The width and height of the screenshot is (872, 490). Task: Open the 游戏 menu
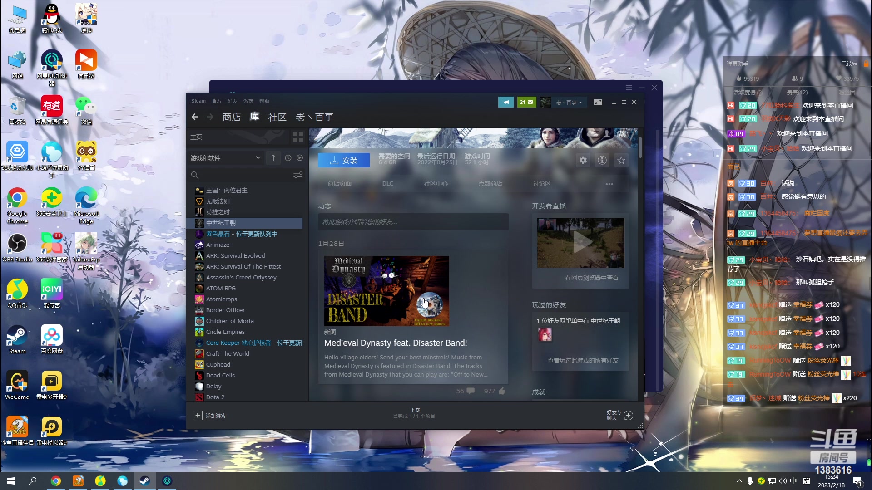248,101
